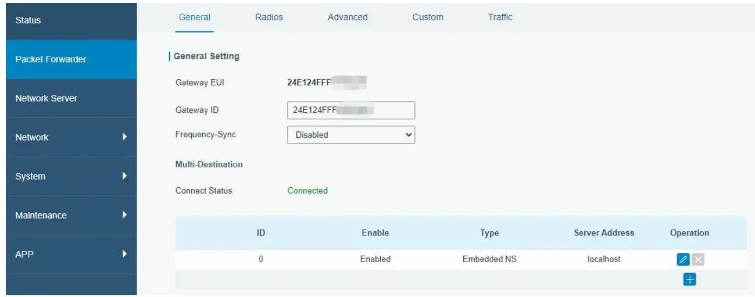This screenshot has width=755, height=297.
Task: Select the Gateway EUI value
Action: [325, 83]
